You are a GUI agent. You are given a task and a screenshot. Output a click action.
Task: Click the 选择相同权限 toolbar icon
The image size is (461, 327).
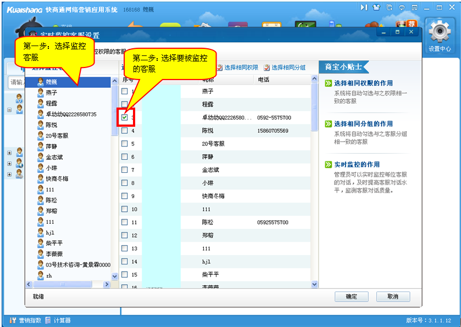[220, 67]
